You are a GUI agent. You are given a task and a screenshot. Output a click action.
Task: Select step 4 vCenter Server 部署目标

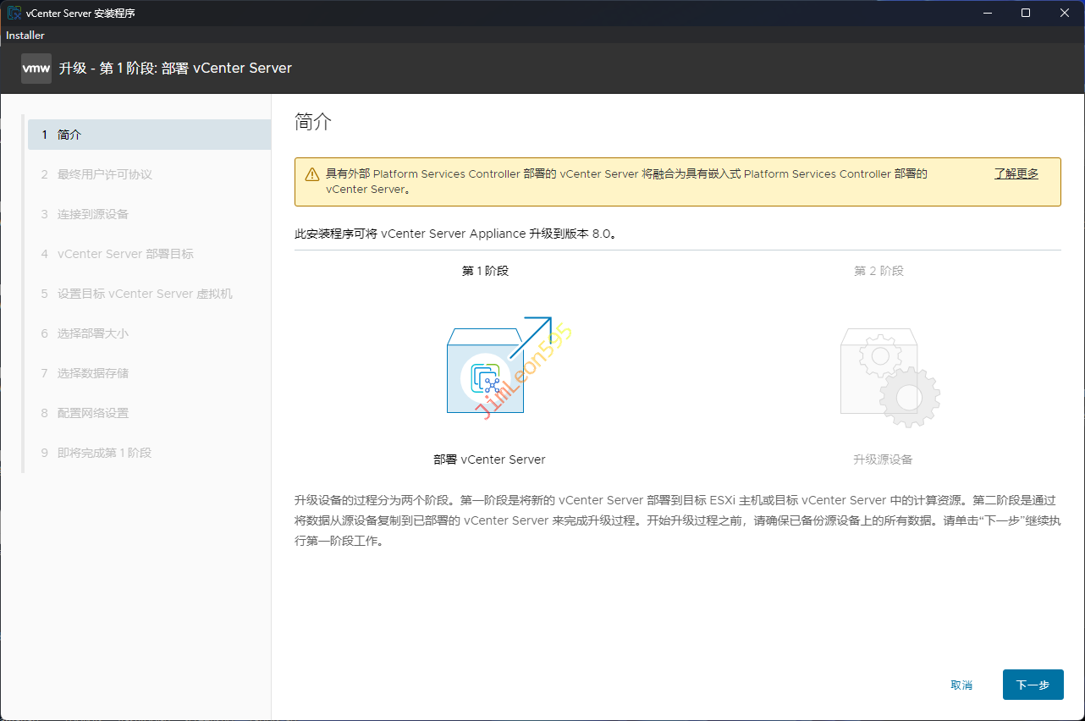125,254
